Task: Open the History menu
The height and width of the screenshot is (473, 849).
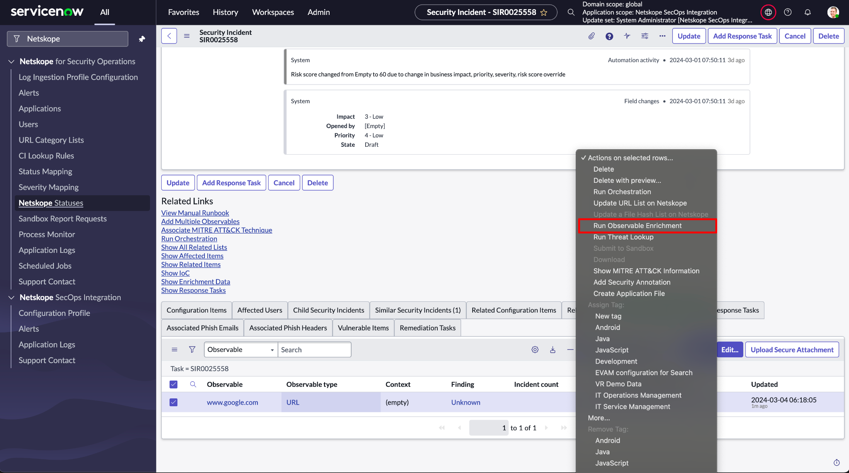Action: point(226,12)
